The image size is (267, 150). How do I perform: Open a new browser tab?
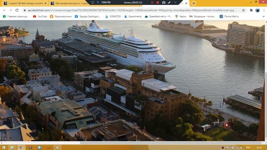(194, 3)
